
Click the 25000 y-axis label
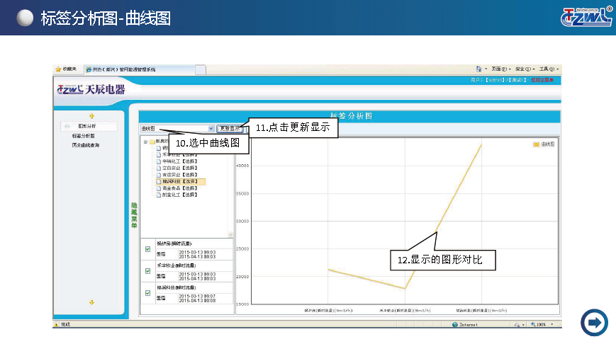tap(242, 249)
